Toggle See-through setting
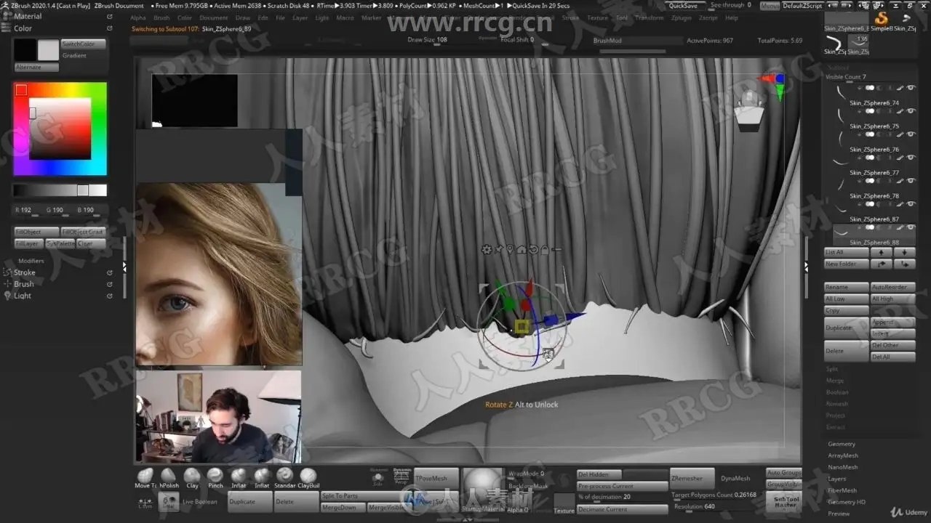Image resolution: width=931 pixels, height=523 pixels. click(730, 5)
